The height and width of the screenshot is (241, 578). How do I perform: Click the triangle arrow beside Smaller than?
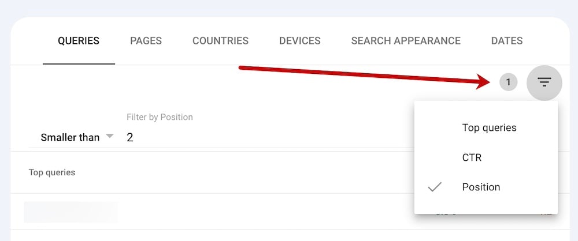[x=110, y=137]
